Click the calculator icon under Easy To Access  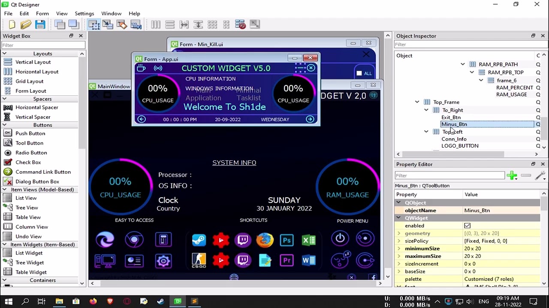[x=163, y=240]
